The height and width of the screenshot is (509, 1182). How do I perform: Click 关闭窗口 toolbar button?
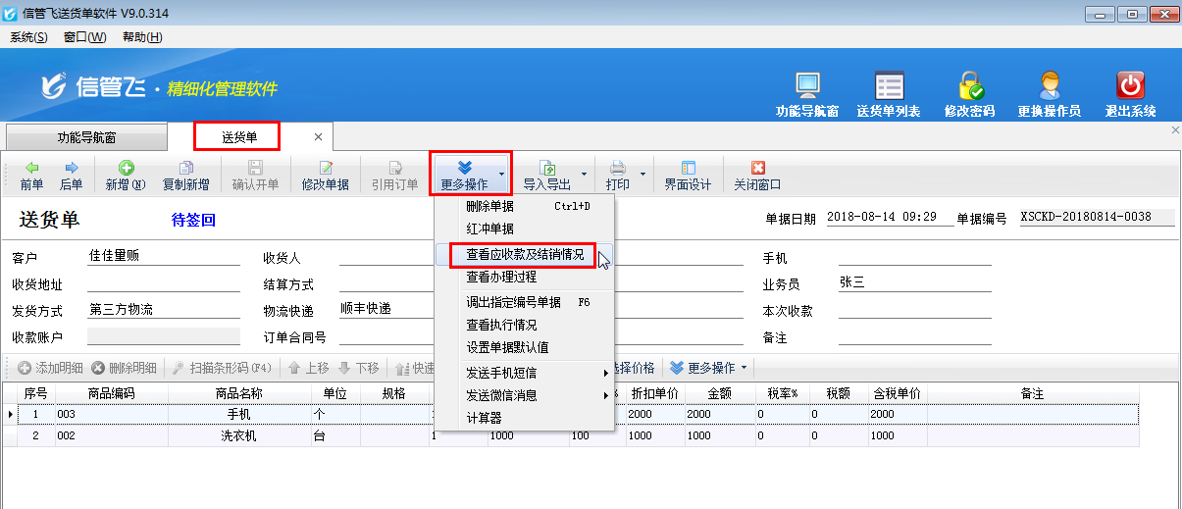tap(757, 175)
